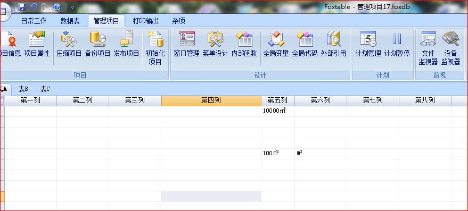Click the Save icon in quick access toolbar
Image resolution: width=468 pixels, height=211 pixels.
point(22,7)
